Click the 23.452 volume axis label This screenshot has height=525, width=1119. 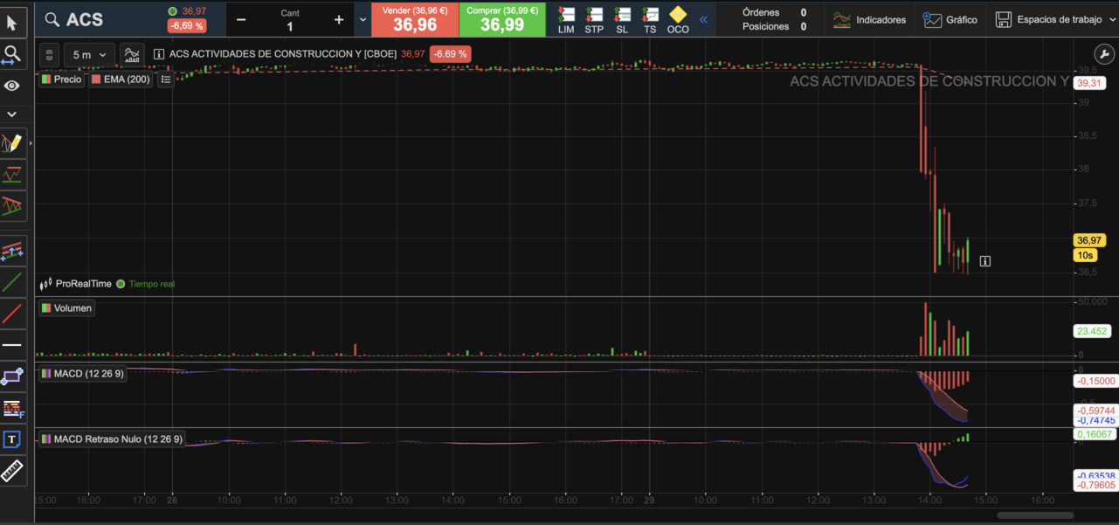[1093, 331]
